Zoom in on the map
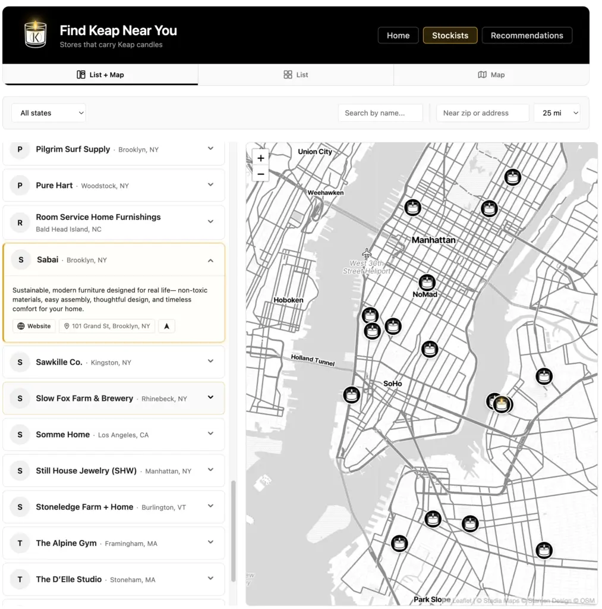 coord(261,158)
